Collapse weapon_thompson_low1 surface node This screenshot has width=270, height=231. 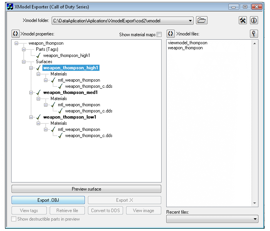click(x=31, y=117)
